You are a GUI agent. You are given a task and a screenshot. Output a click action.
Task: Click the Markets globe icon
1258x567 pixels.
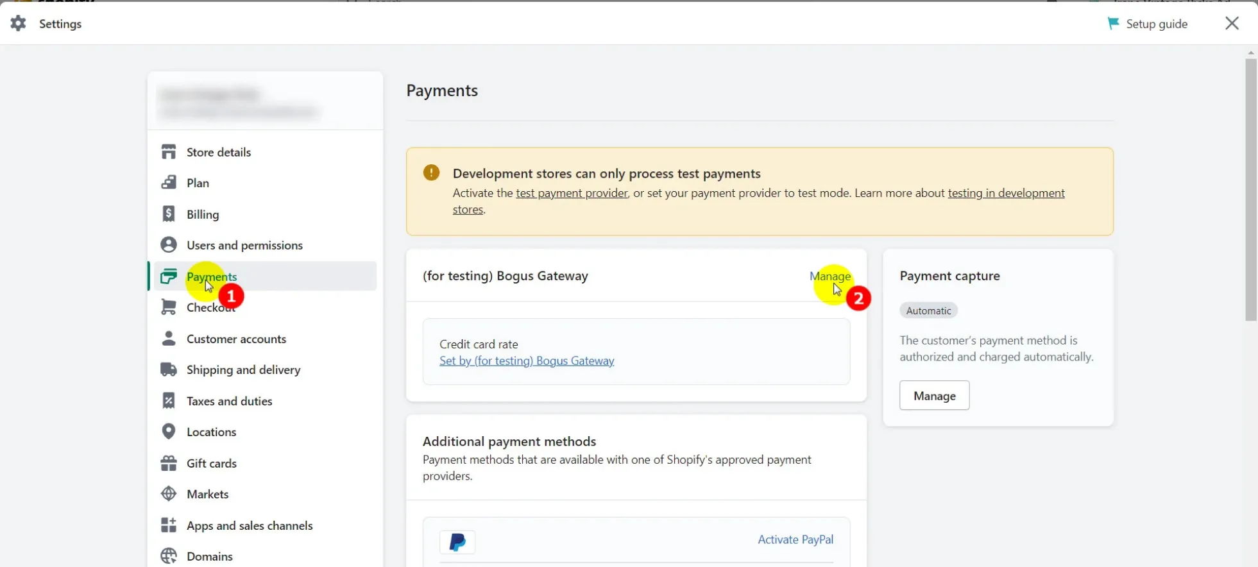(169, 494)
